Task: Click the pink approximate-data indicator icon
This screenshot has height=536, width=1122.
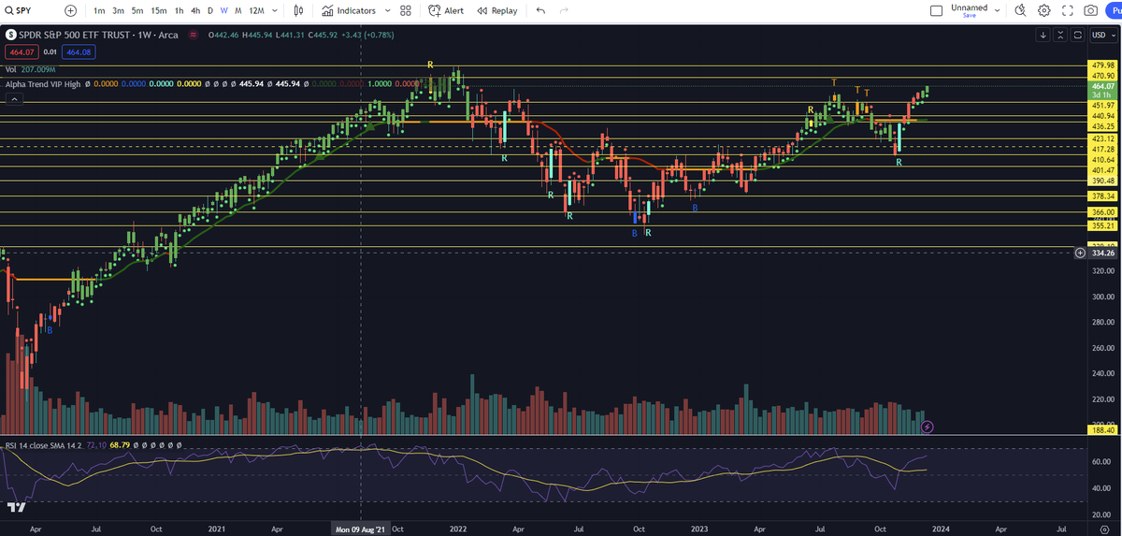Action: [194, 35]
